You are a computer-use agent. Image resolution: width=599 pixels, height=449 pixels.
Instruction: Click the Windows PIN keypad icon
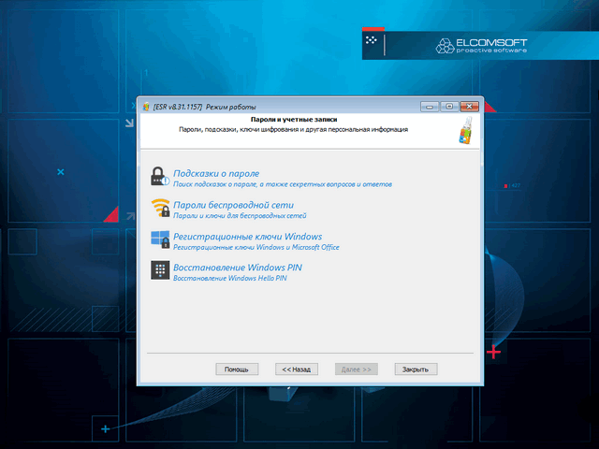click(159, 270)
